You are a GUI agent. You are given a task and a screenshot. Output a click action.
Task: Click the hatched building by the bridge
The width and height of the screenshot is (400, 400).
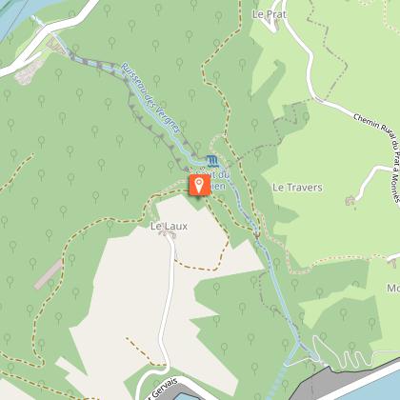coord(55,46)
